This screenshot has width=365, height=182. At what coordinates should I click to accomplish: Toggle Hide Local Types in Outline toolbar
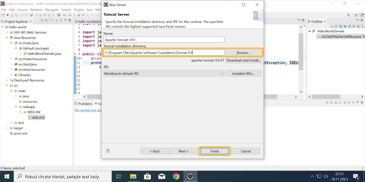pyautogui.click(x=358, y=26)
